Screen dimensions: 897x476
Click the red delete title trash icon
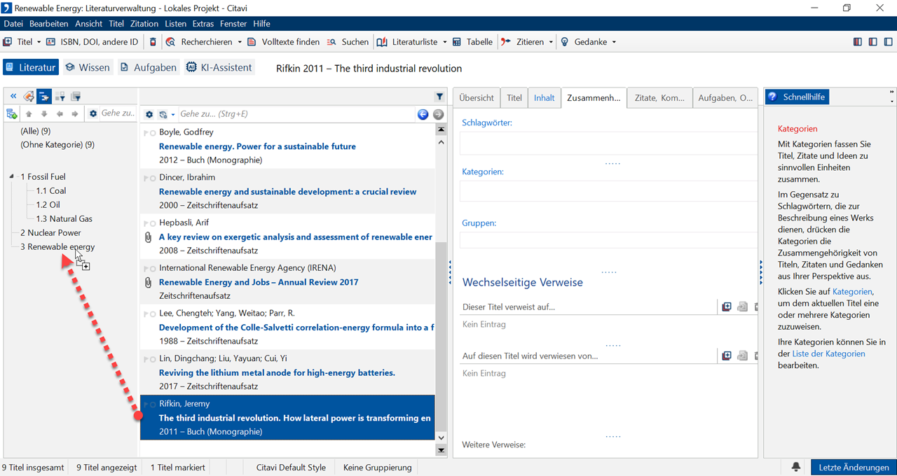tap(153, 42)
